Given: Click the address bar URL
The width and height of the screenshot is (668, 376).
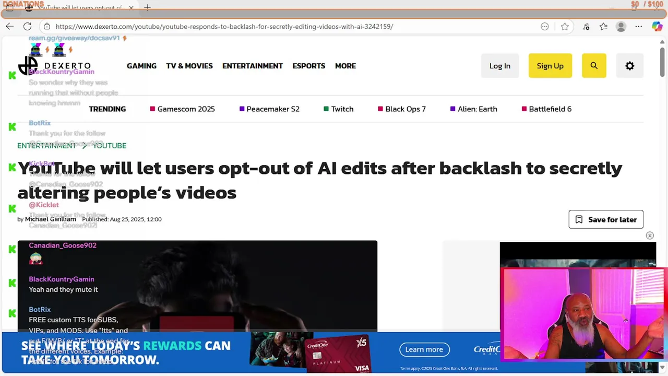Looking at the screenshot, I should pos(224,26).
